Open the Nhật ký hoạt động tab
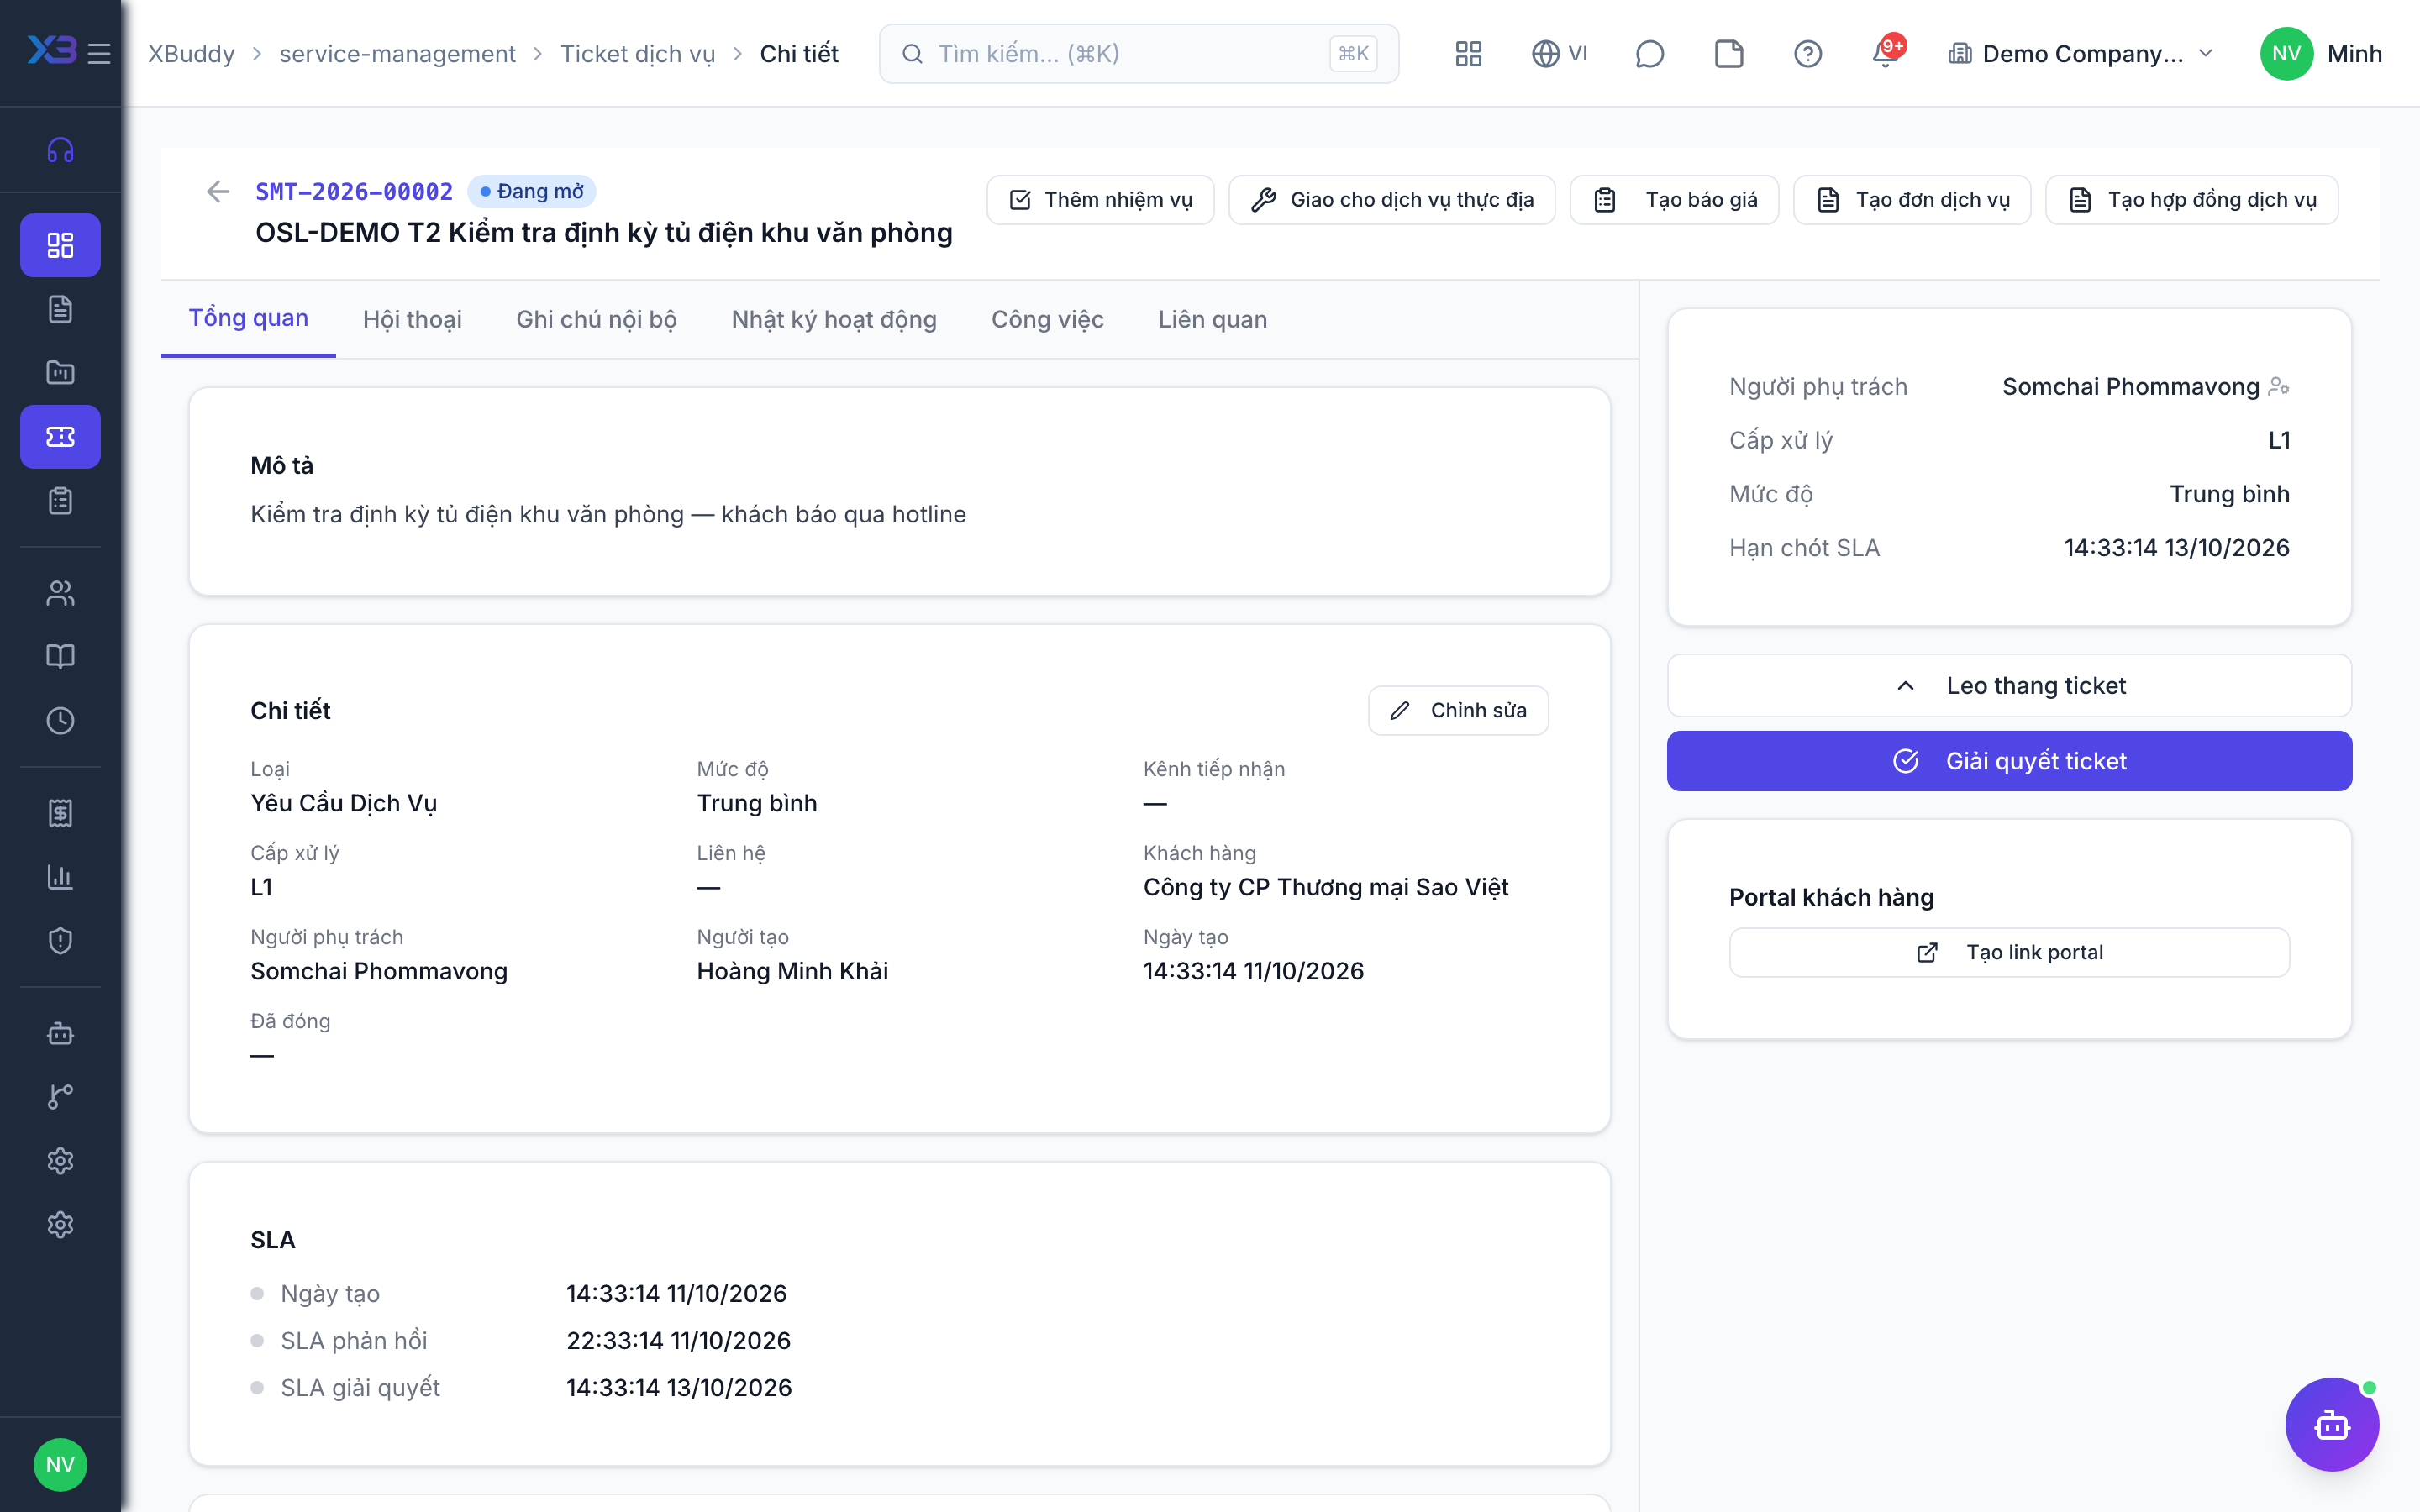Image resolution: width=2420 pixels, height=1512 pixels. coord(834,319)
